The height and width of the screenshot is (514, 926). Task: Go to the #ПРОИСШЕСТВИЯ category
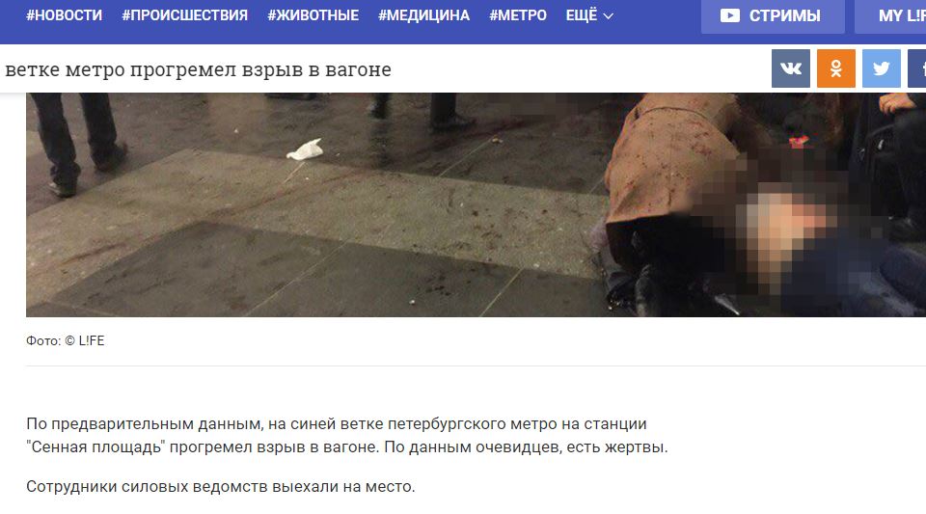coord(185,15)
